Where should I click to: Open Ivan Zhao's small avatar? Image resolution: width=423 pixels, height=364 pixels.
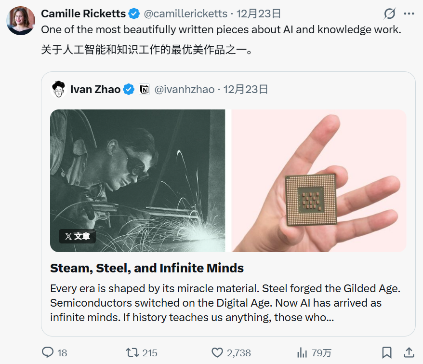point(59,89)
